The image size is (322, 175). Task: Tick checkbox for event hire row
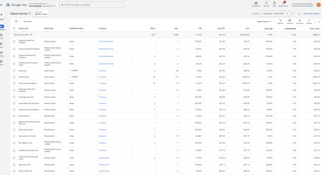click(x=14, y=71)
